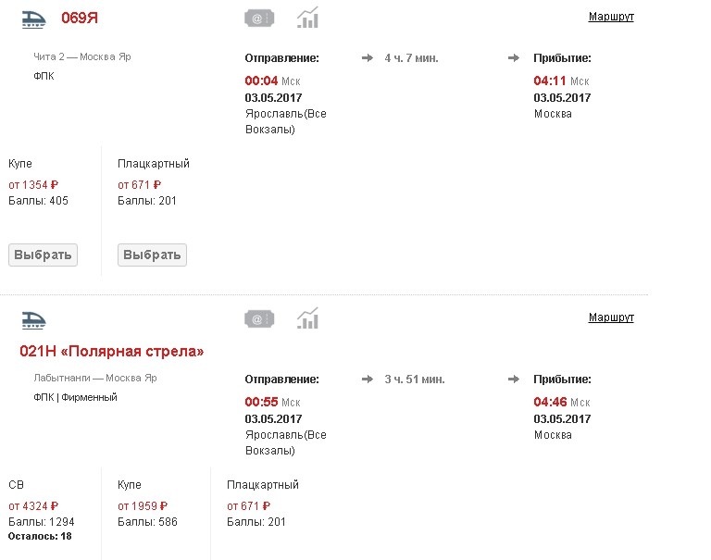Open the Маршрут link for train 069Я
This screenshot has width=711, height=560.
[x=611, y=17]
